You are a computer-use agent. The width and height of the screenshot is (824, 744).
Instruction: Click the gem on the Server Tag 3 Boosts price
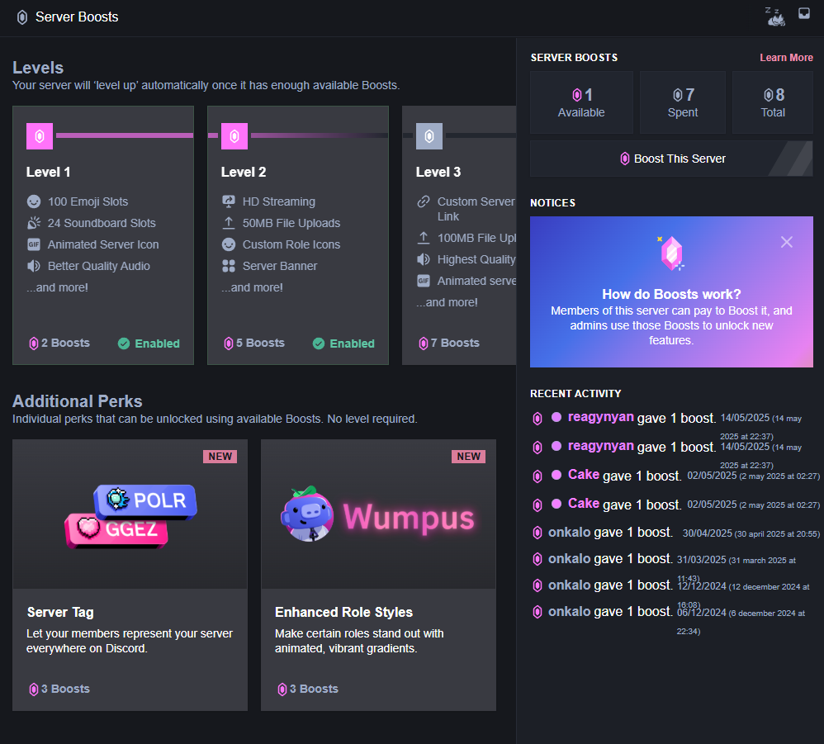[x=34, y=690]
